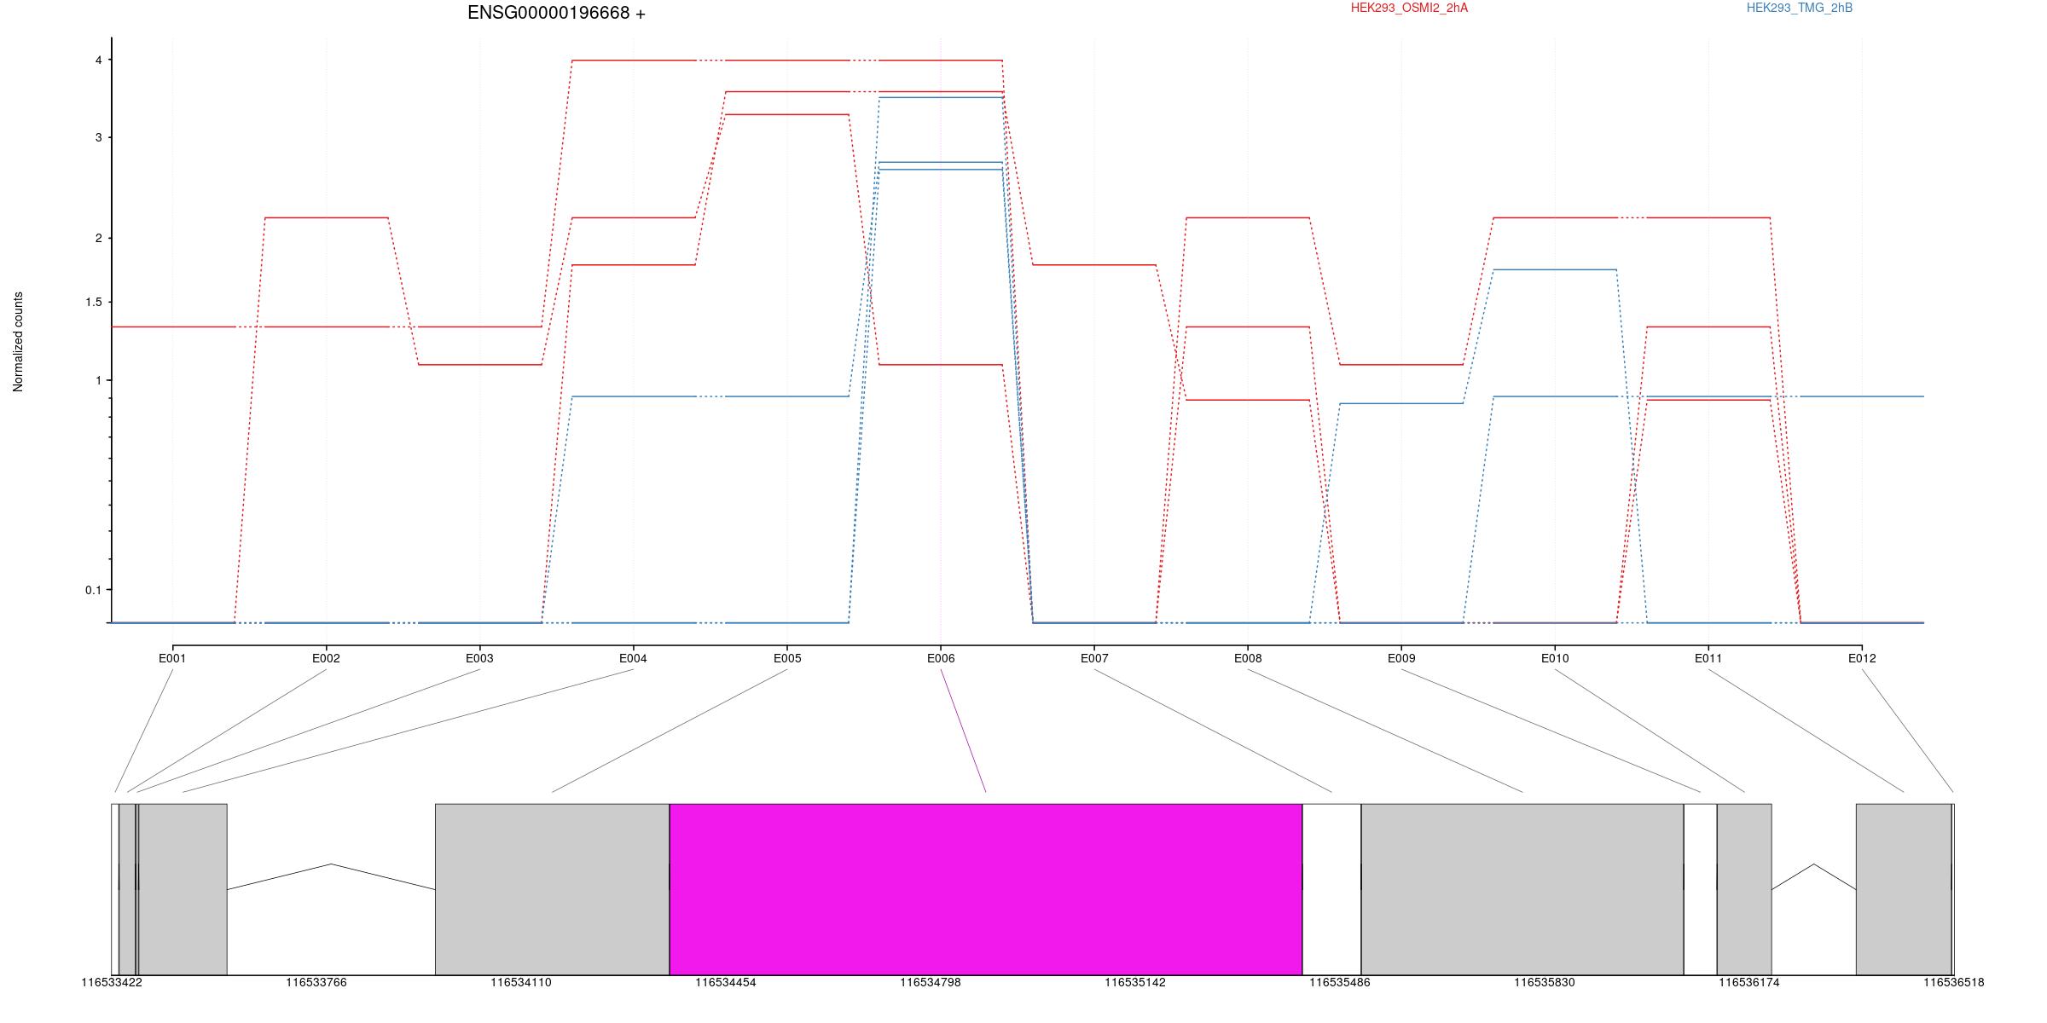Click the E007 exon axis label

(x=1094, y=658)
